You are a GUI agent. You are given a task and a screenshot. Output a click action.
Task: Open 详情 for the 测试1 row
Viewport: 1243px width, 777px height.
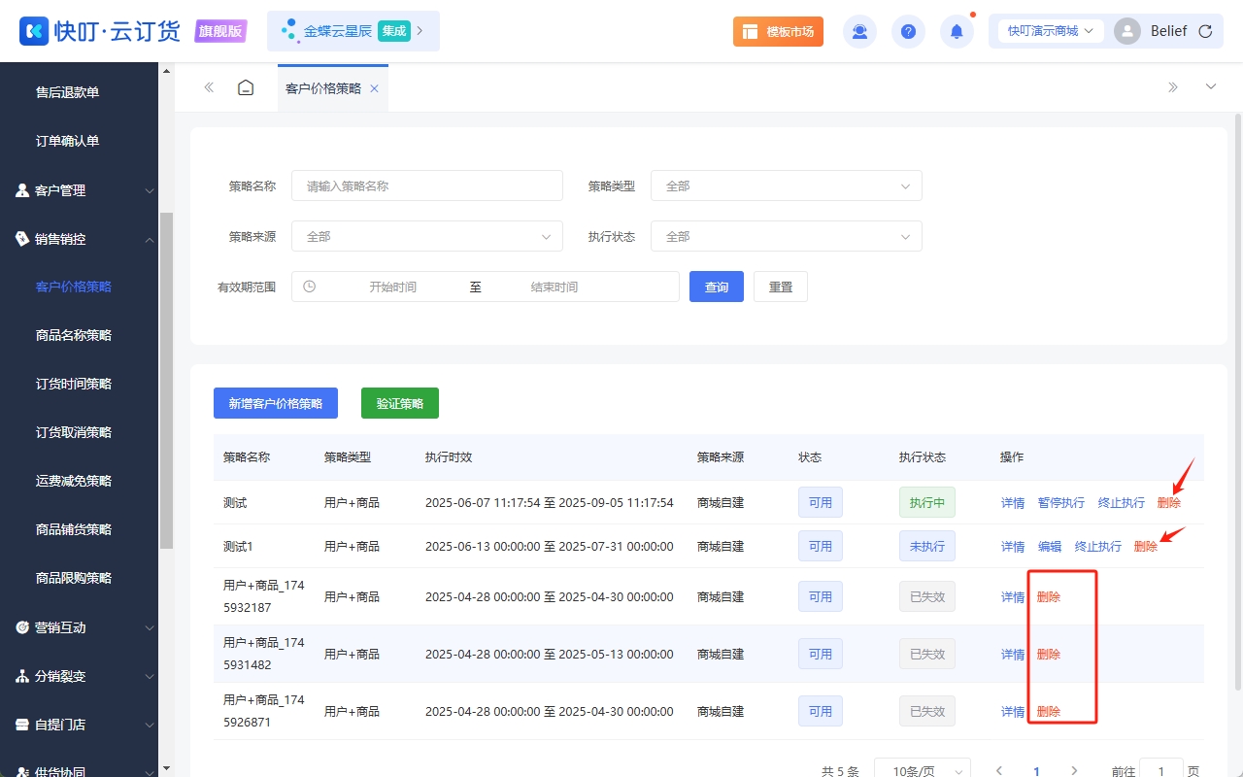(x=1013, y=547)
